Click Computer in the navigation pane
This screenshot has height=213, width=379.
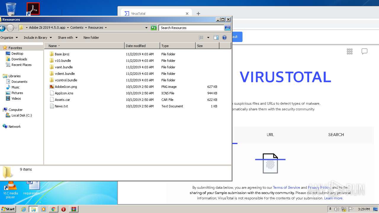click(x=15, y=110)
